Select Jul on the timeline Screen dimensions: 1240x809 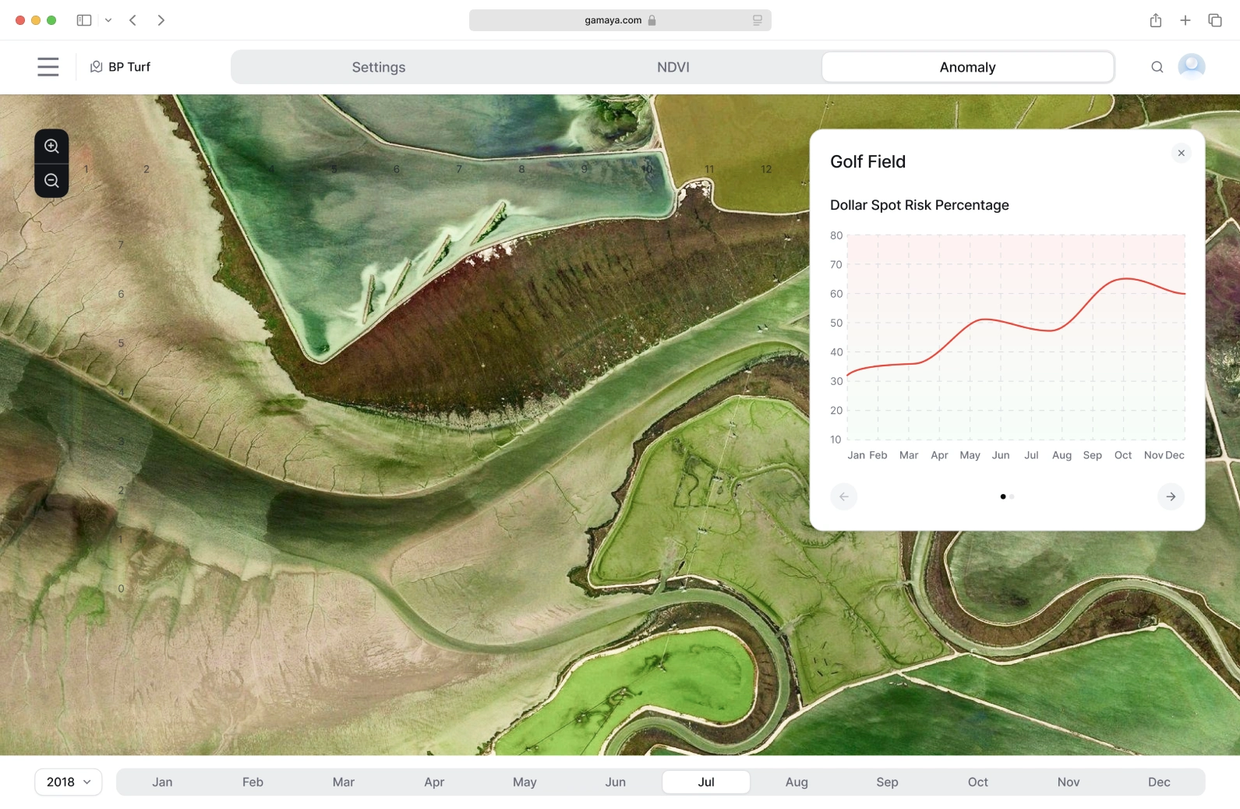706,782
